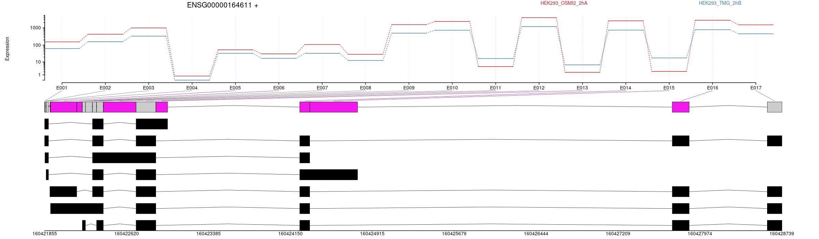Click the E015 exon label

(669, 88)
